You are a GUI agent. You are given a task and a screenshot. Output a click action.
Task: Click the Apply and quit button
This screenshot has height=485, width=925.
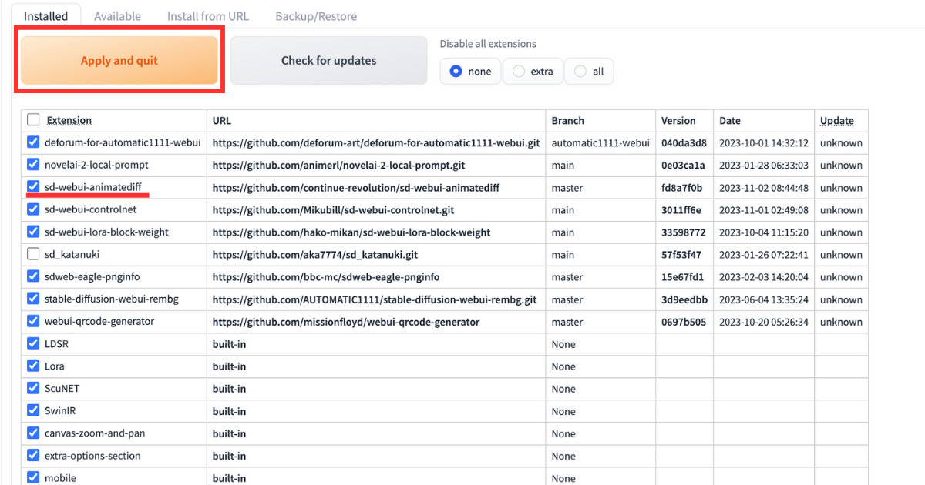point(119,60)
